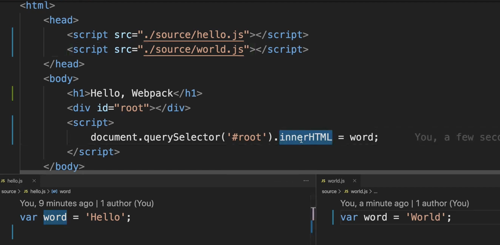Open blame info 'You, a minute ago'
The width and height of the screenshot is (500, 245).
click(x=375, y=203)
